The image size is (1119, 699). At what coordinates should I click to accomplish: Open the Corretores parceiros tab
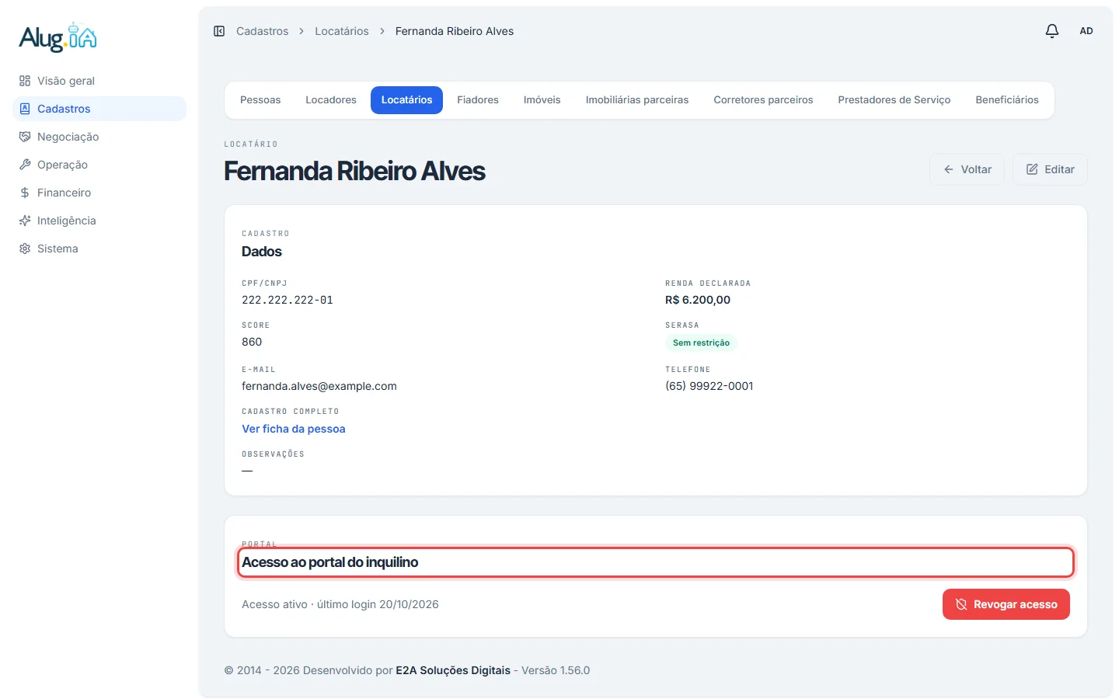coord(763,100)
